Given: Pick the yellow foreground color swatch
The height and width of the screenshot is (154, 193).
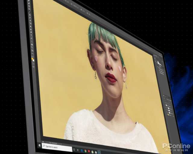Looking at the screenshot, I should [x=32, y=59].
